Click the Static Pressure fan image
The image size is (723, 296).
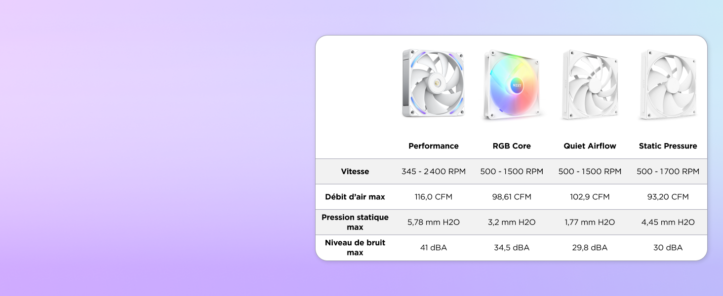pos(668,85)
